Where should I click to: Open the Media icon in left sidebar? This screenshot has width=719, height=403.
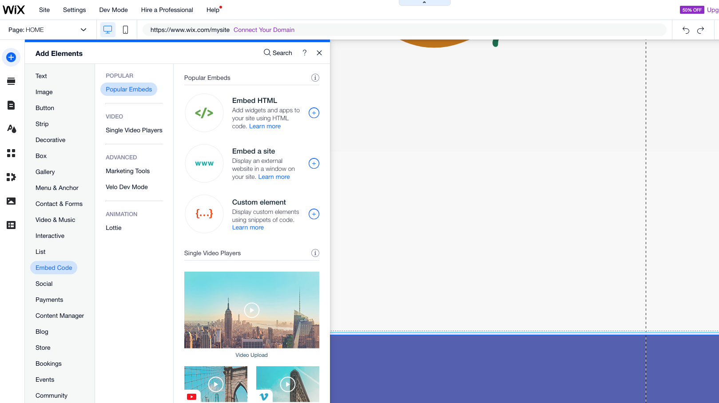click(x=11, y=201)
